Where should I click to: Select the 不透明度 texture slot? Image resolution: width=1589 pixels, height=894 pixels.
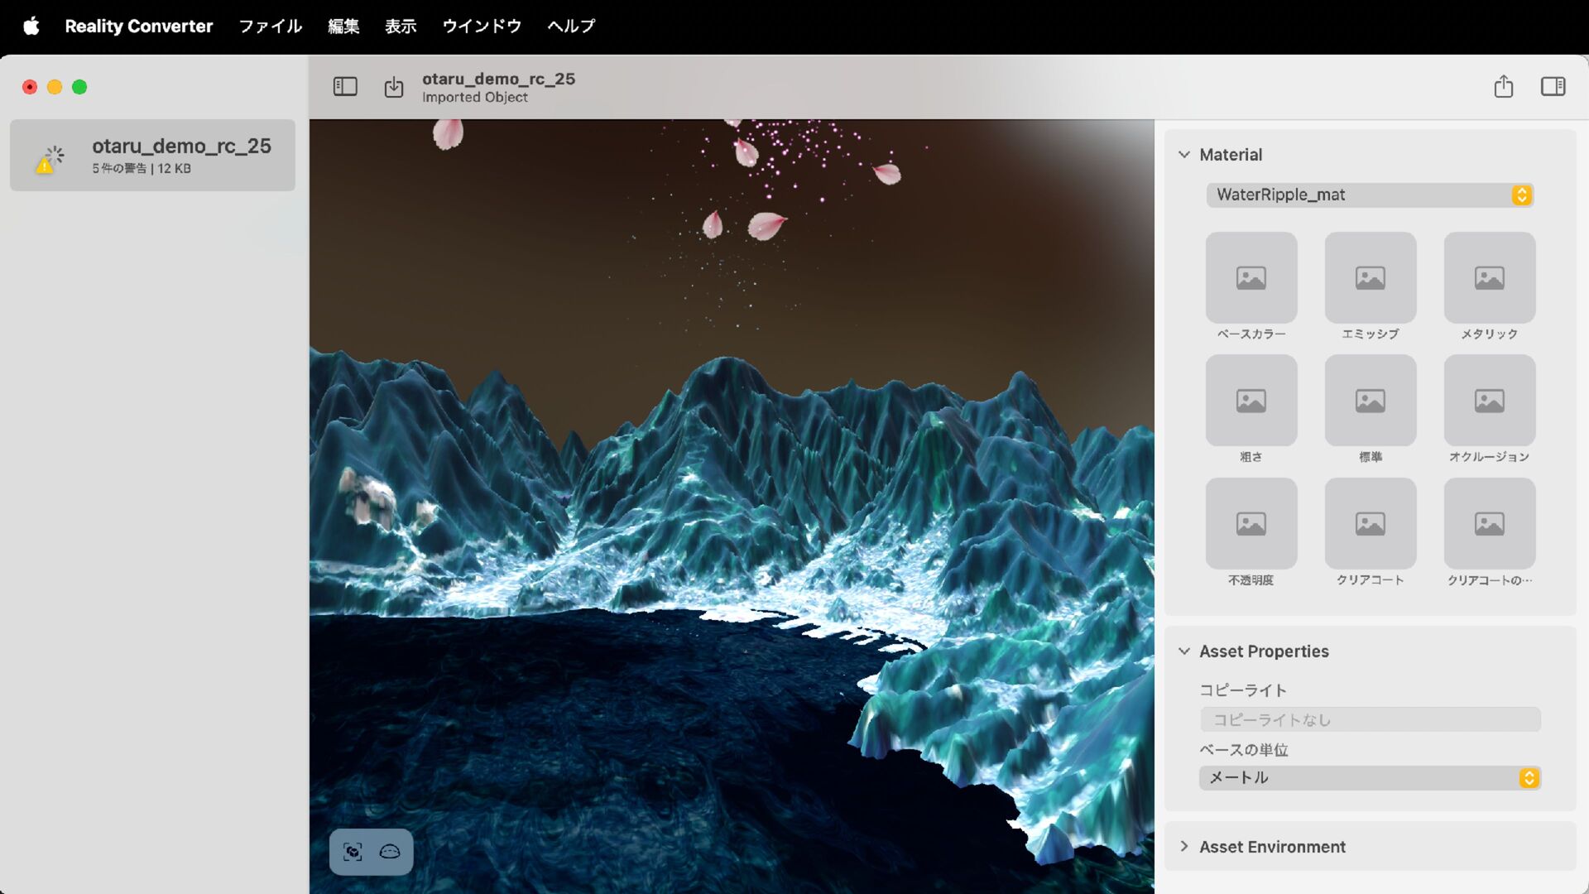(x=1251, y=523)
